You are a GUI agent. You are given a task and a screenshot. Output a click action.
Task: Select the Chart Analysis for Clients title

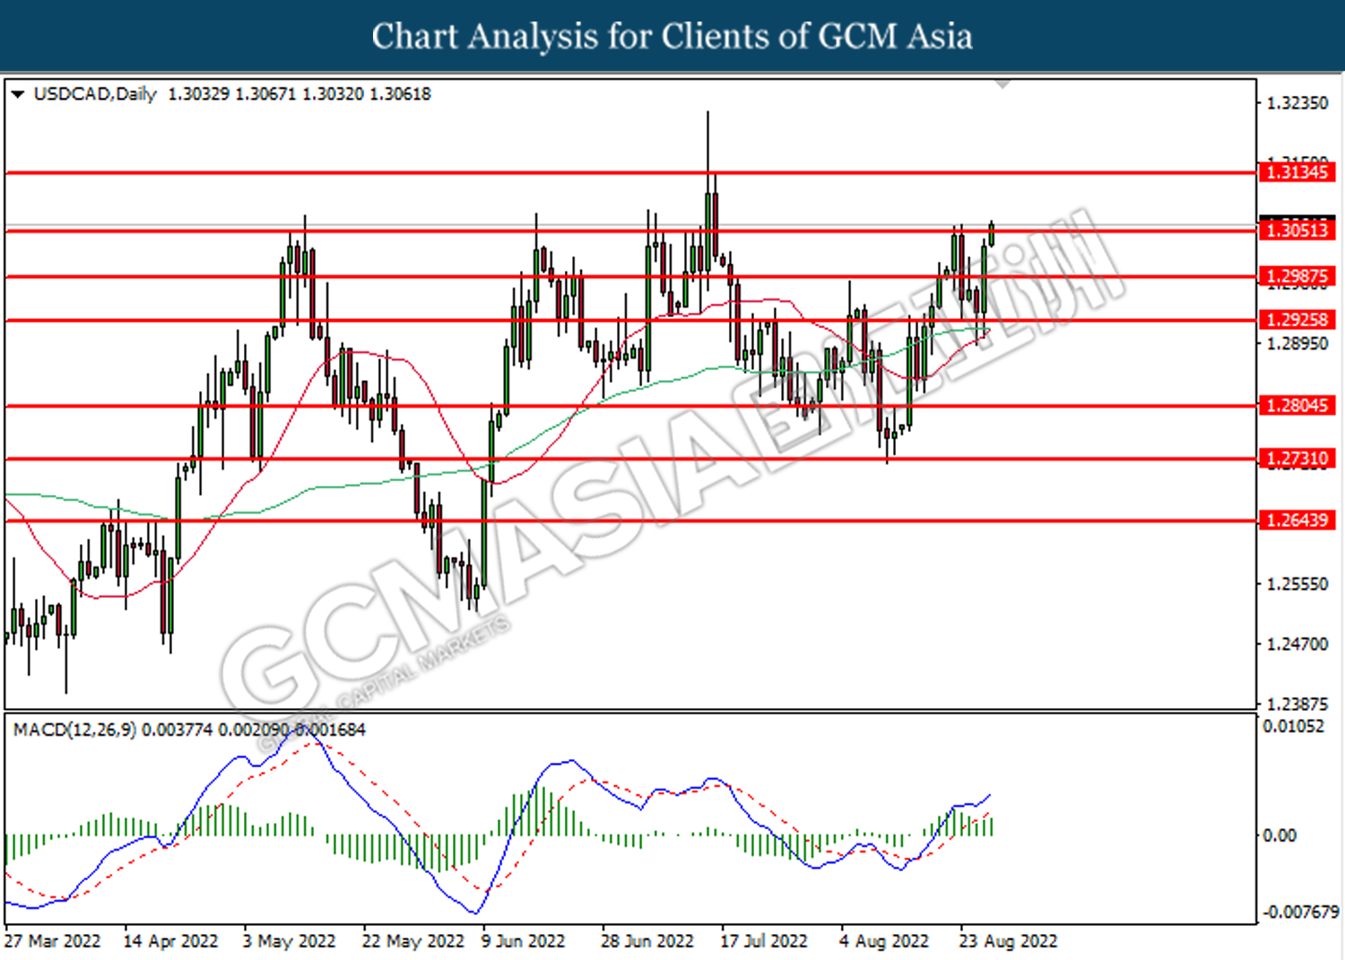tap(672, 36)
